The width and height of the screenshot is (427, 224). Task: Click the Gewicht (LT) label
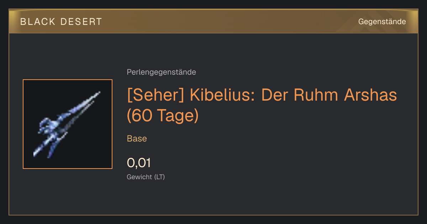[146, 177]
